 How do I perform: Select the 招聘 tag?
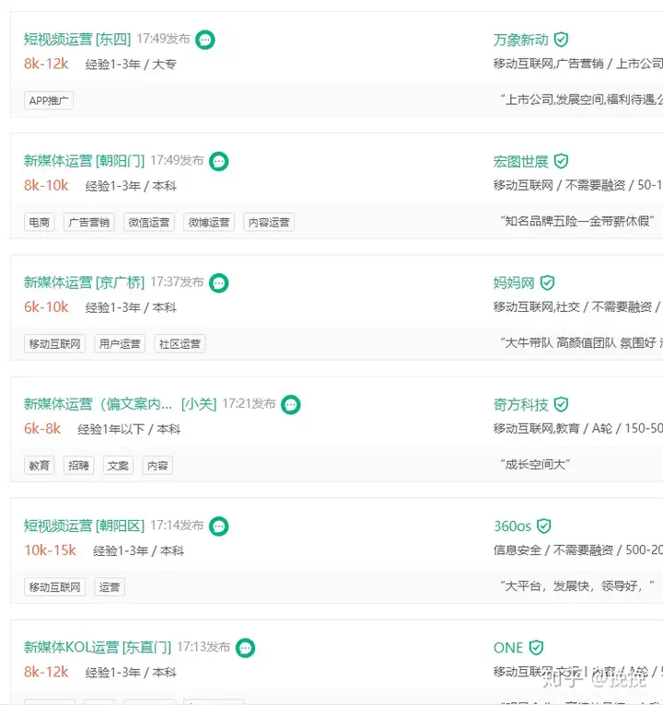coord(78,466)
